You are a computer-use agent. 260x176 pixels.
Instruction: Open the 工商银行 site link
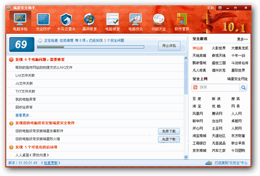coord(199,143)
